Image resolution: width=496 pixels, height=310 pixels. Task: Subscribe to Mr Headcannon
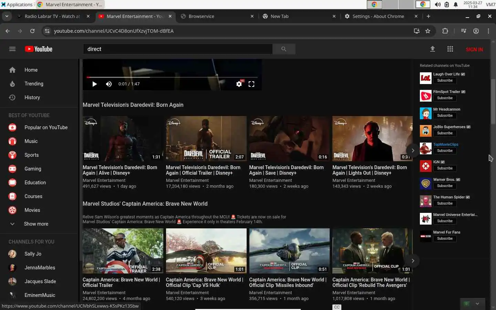coord(445,116)
